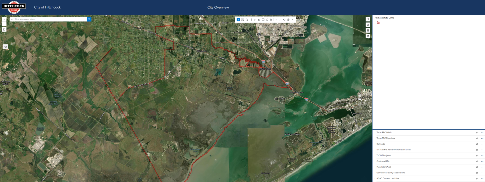The width and height of the screenshot is (485, 182).
Task: Click the Hitchcock Texas city logo
Action: coord(14,7)
